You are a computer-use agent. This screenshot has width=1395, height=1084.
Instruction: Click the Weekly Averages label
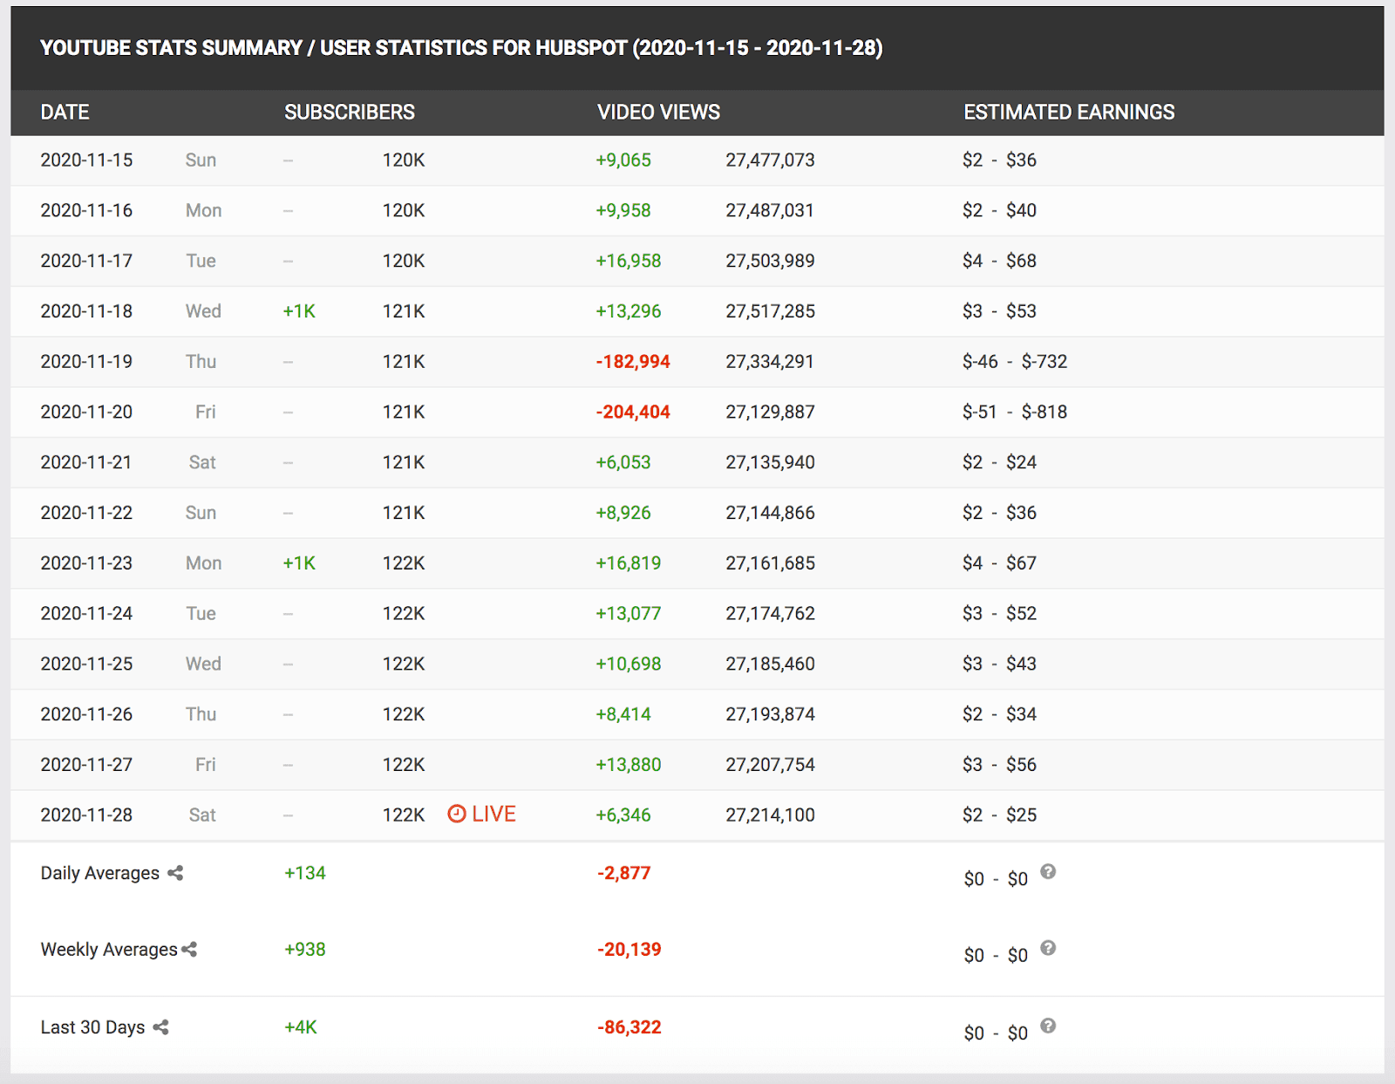[109, 950]
